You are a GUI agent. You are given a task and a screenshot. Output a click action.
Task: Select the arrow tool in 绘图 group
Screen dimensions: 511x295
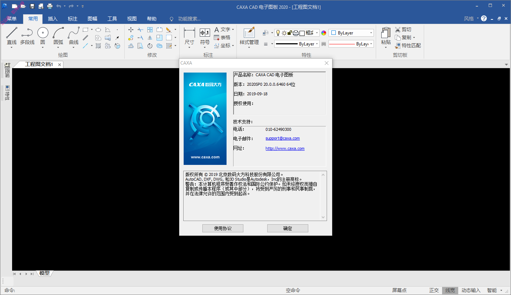[x=117, y=38]
